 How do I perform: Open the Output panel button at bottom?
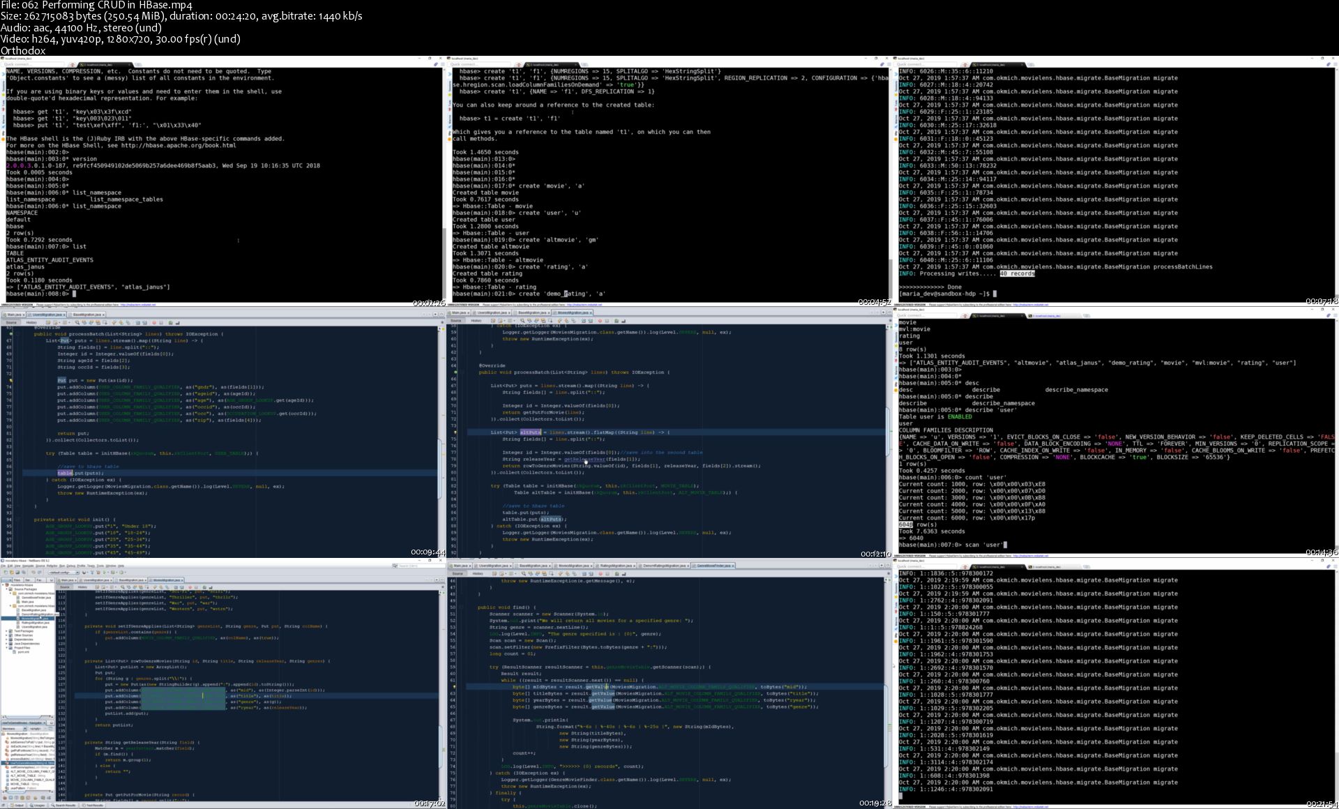click(19, 806)
